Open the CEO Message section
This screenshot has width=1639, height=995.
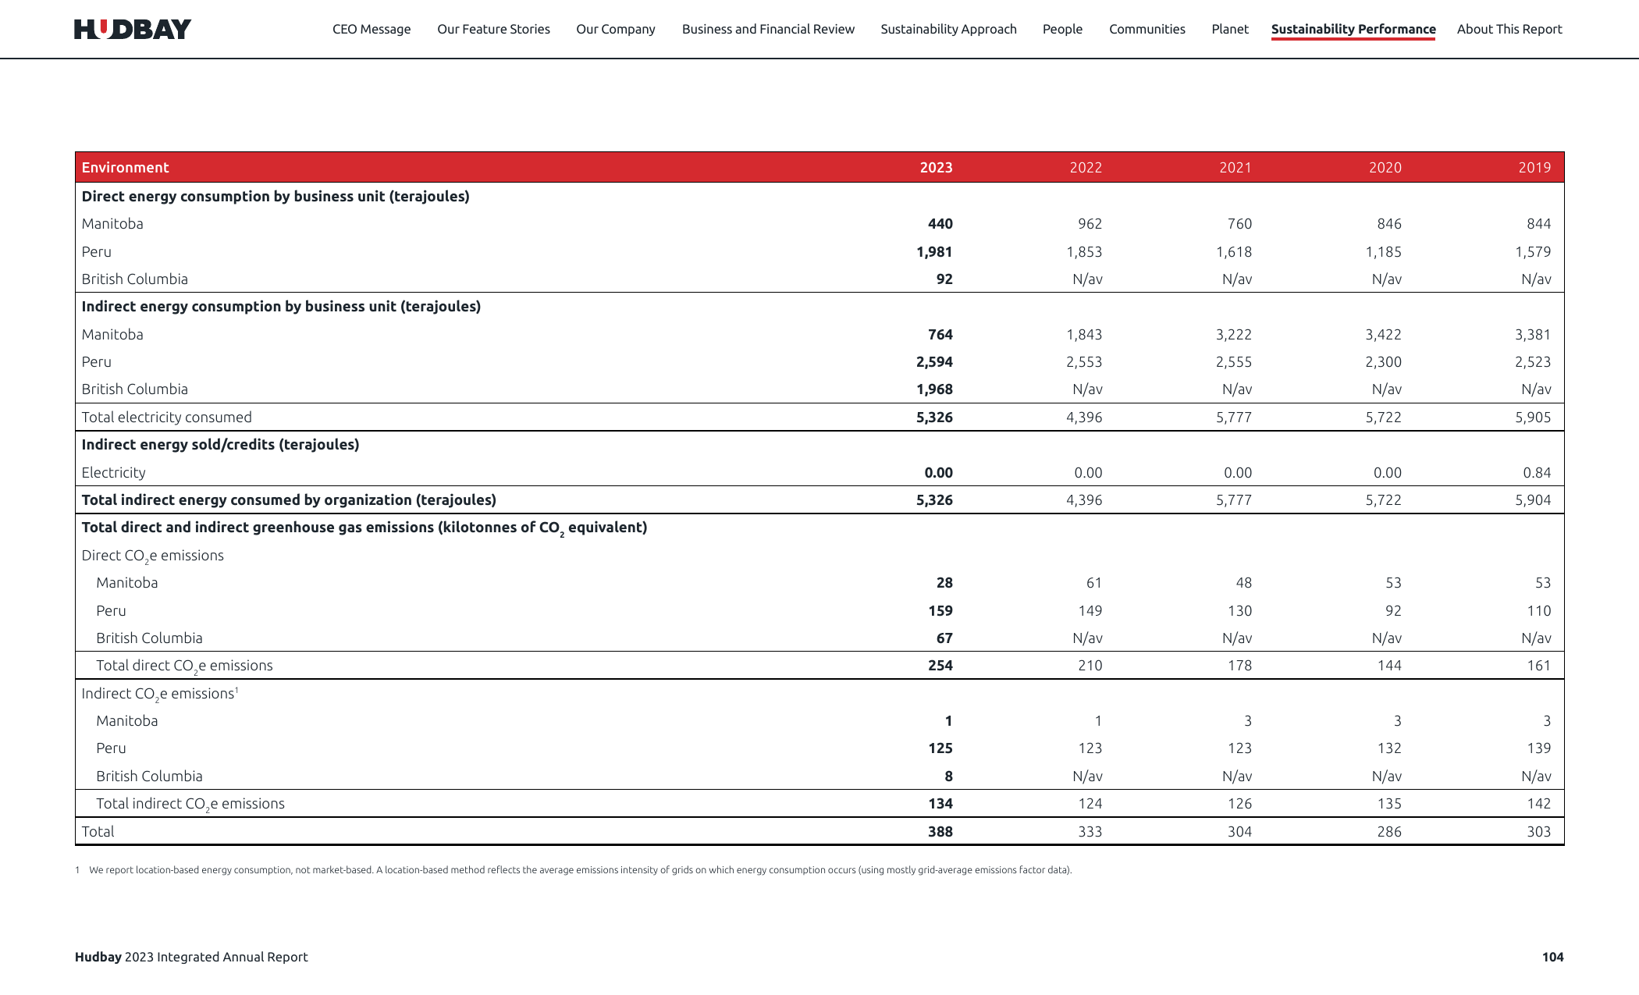point(372,29)
